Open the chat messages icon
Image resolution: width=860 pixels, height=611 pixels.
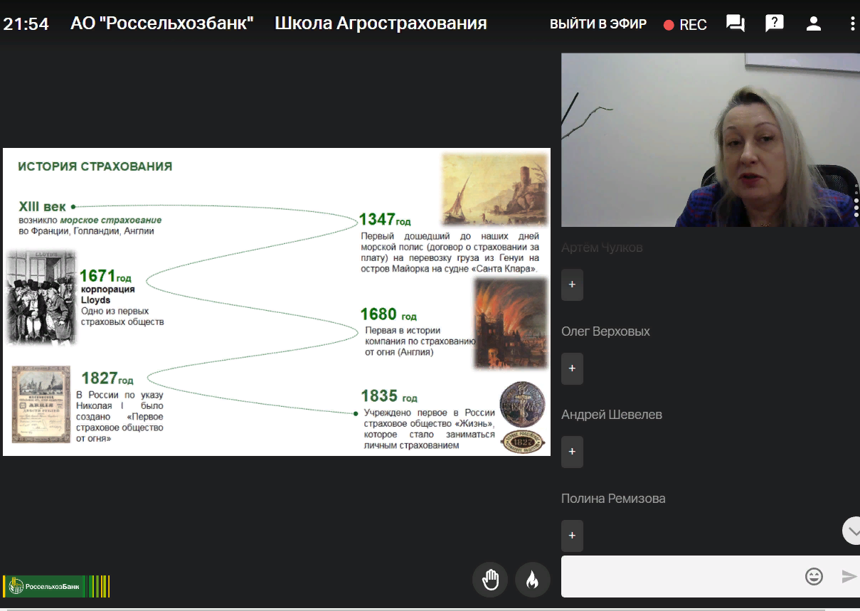(x=735, y=23)
